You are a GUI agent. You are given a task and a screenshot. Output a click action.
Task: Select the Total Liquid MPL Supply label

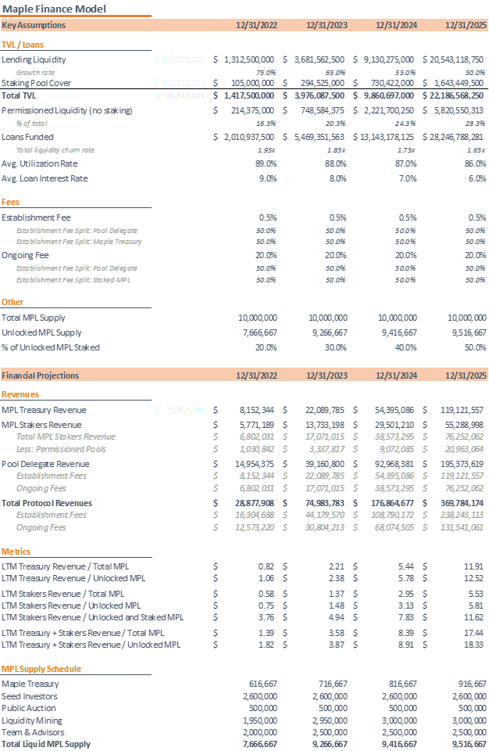pos(46,744)
